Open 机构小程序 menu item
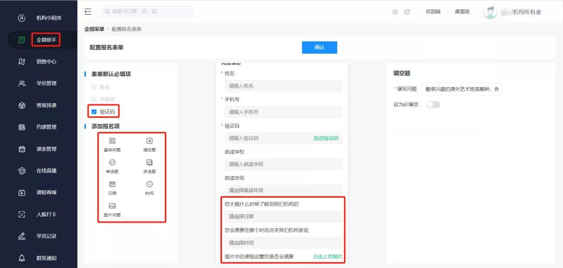The width and height of the screenshot is (563, 268). 49,18
